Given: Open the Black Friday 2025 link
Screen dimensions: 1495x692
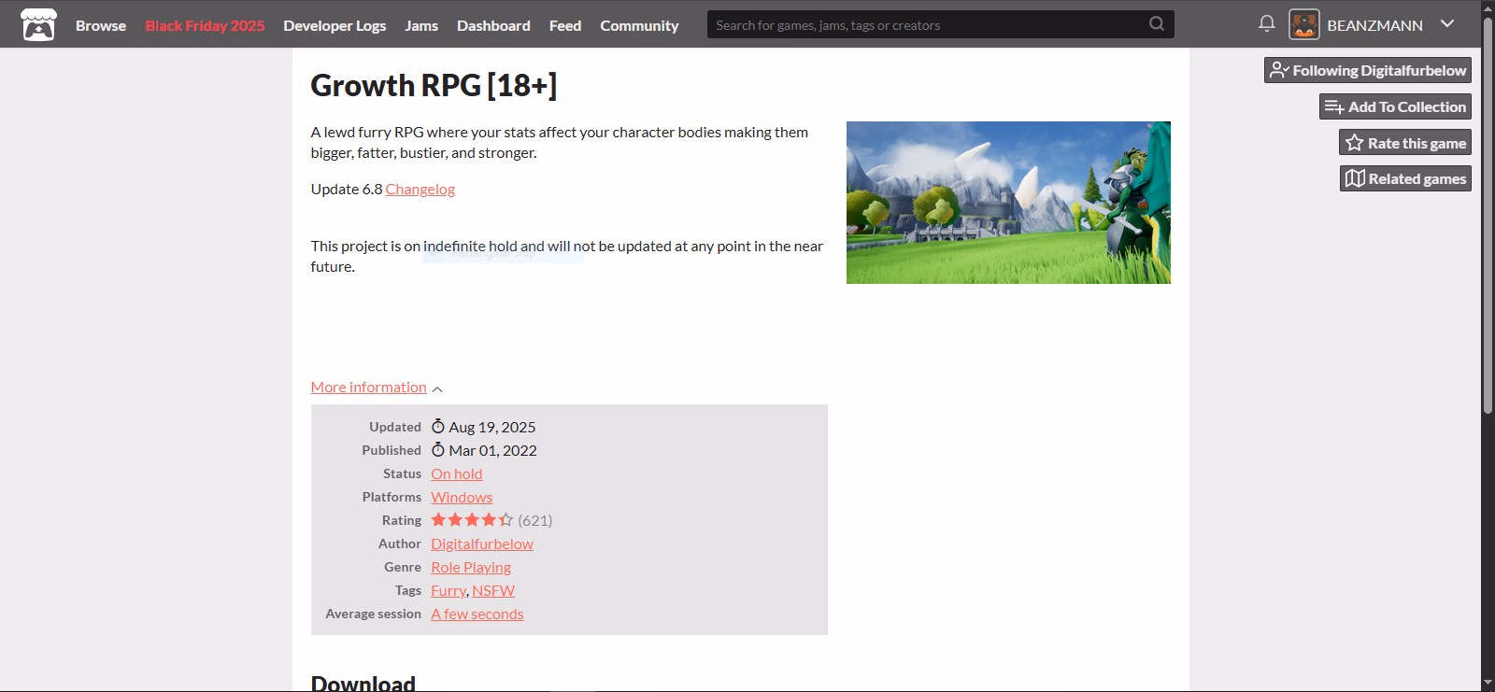Looking at the screenshot, I should click(205, 25).
